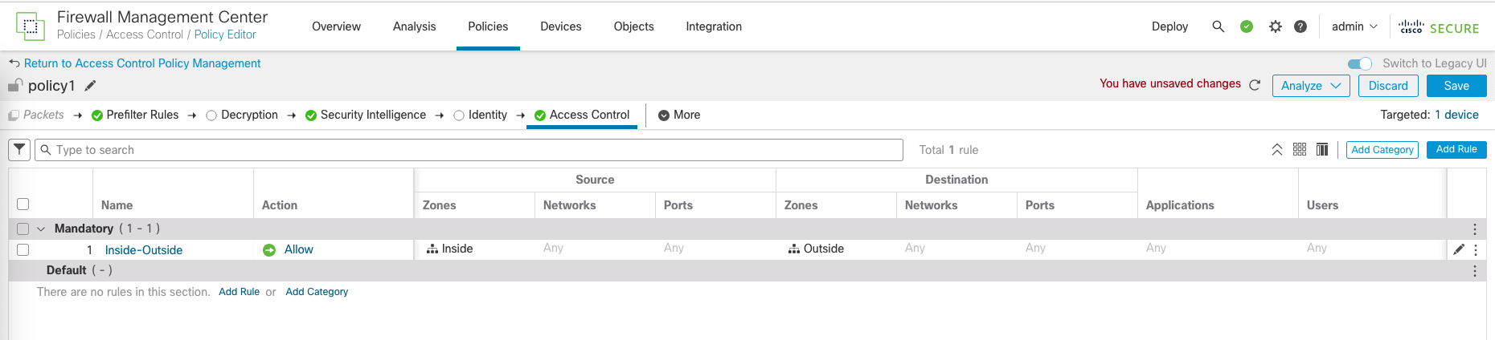The height and width of the screenshot is (340, 1495).
Task: Collapse the Mandatory section chevron
Action: [x=41, y=229]
